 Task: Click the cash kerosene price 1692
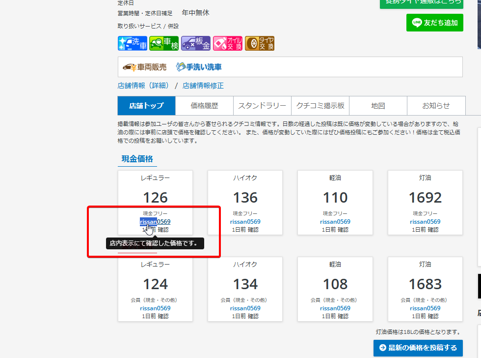click(x=425, y=198)
